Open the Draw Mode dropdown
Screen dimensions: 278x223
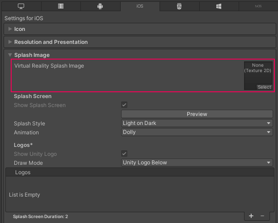pyautogui.click(x=197, y=163)
